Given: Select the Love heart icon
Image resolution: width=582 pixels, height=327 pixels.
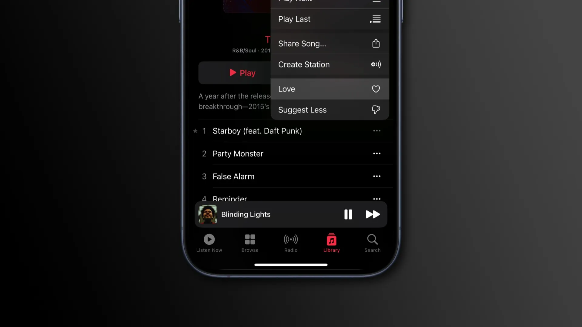Looking at the screenshot, I should tap(376, 89).
